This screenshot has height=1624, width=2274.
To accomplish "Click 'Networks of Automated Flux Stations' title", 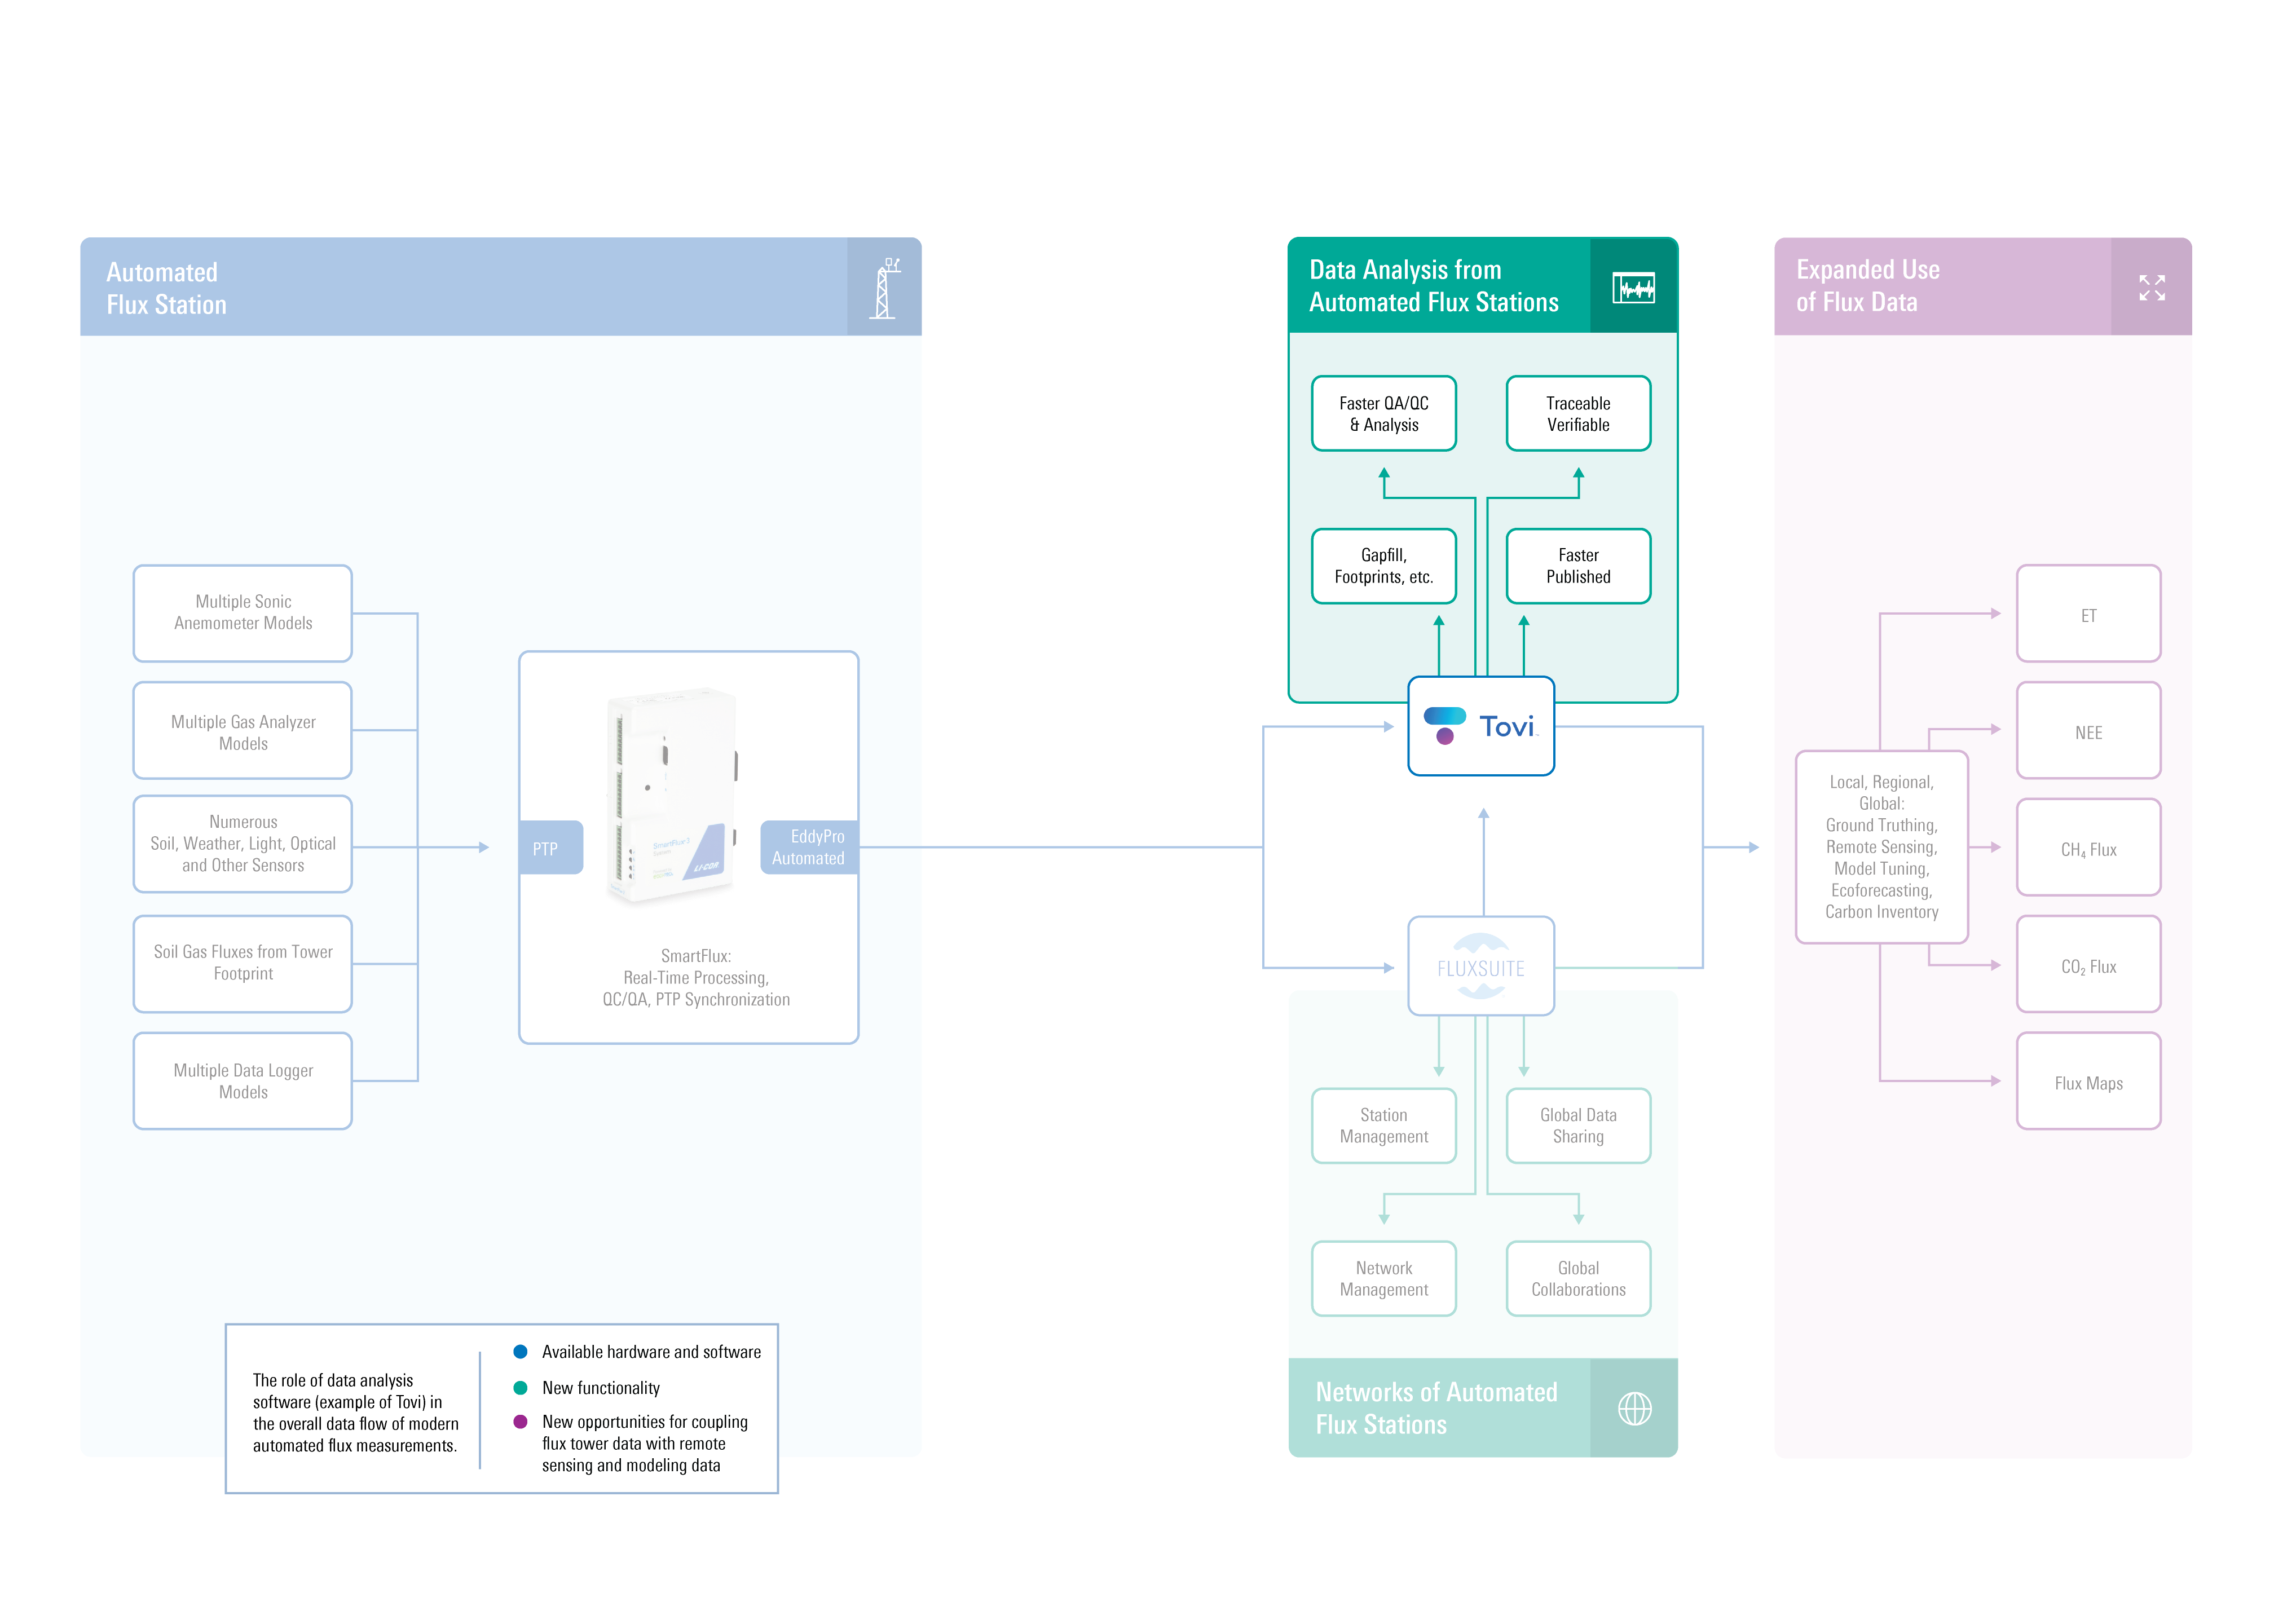I will (1436, 1408).
